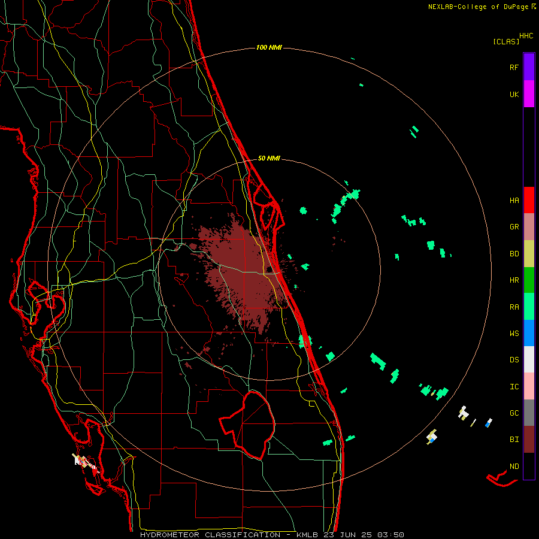The height and width of the screenshot is (539, 539).
Task: Click the BI legend label text
Action: pyautogui.click(x=514, y=440)
